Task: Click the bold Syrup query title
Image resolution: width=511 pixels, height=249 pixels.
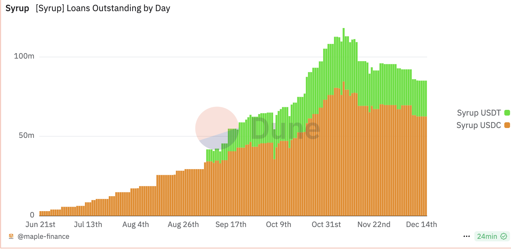Action: point(17,8)
